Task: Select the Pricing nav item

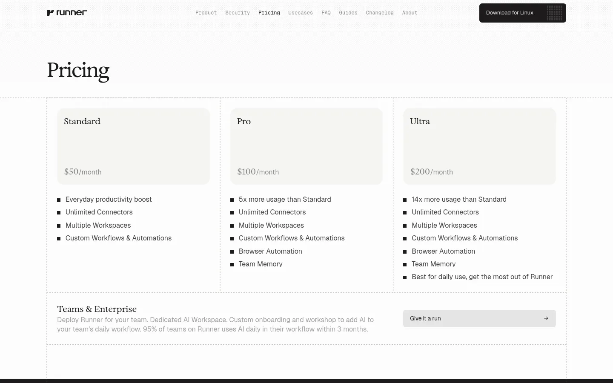Action: (x=269, y=13)
